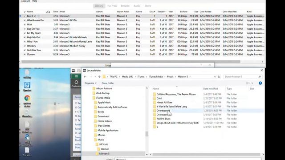The height and width of the screenshot is (160, 285).
Task: Click the folder tree vertical scrollbar thumb
Action: [147, 134]
